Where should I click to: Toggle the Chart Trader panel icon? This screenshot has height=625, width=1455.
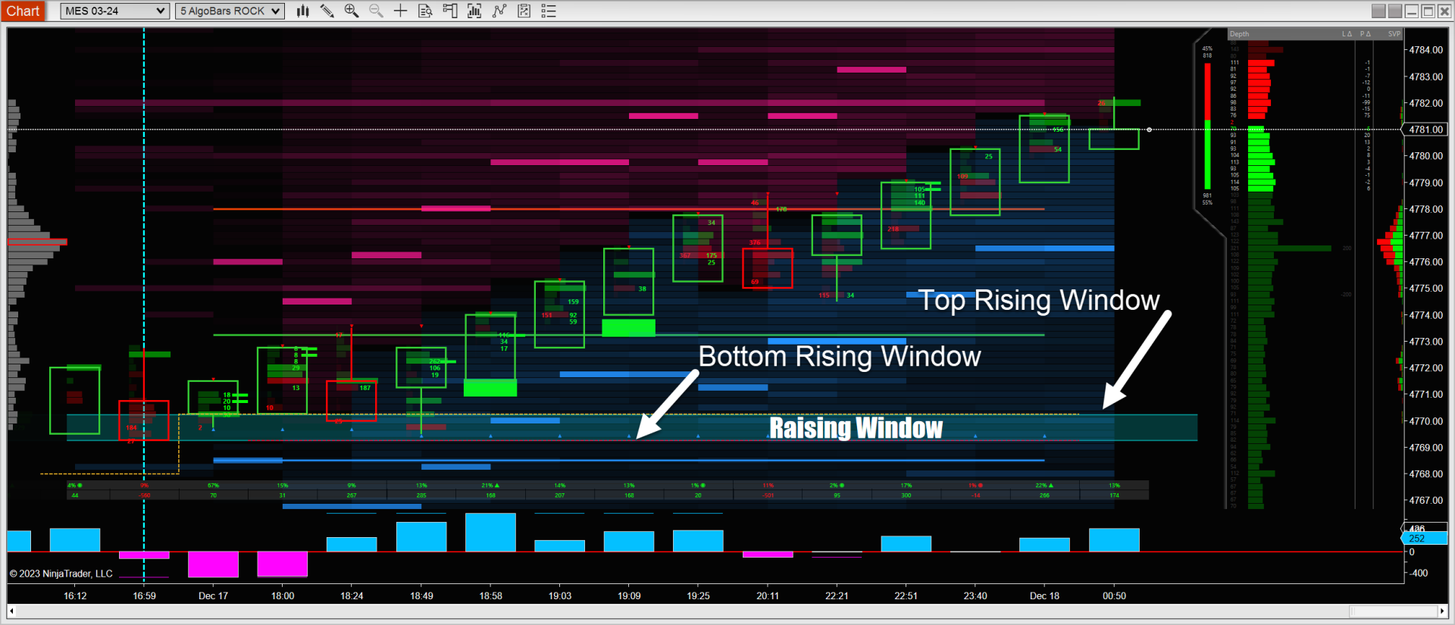450,11
